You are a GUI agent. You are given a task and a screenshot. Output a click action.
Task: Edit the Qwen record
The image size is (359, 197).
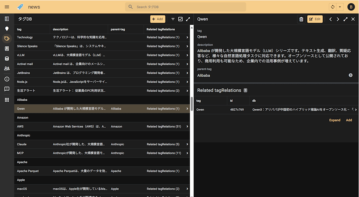point(315,19)
